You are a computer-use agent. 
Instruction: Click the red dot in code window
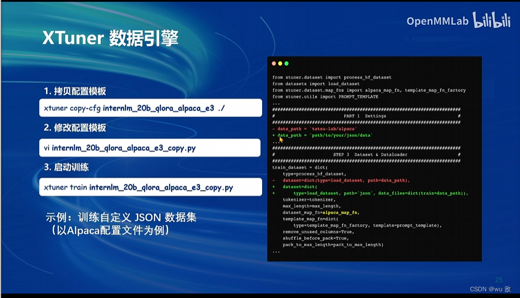(x=274, y=63)
